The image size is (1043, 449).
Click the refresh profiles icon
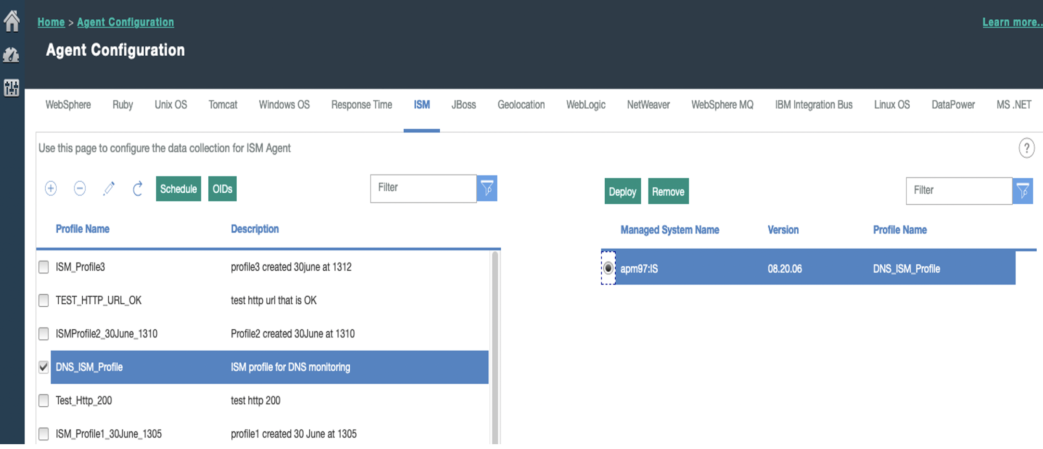tap(138, 188)
